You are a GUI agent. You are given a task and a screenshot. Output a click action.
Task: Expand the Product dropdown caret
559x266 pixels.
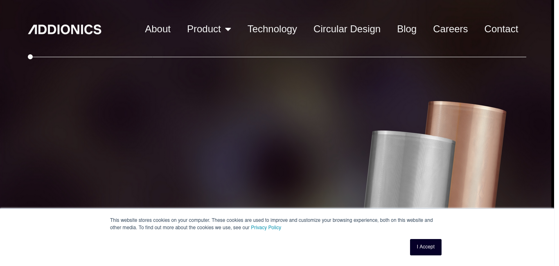point(228,29)
